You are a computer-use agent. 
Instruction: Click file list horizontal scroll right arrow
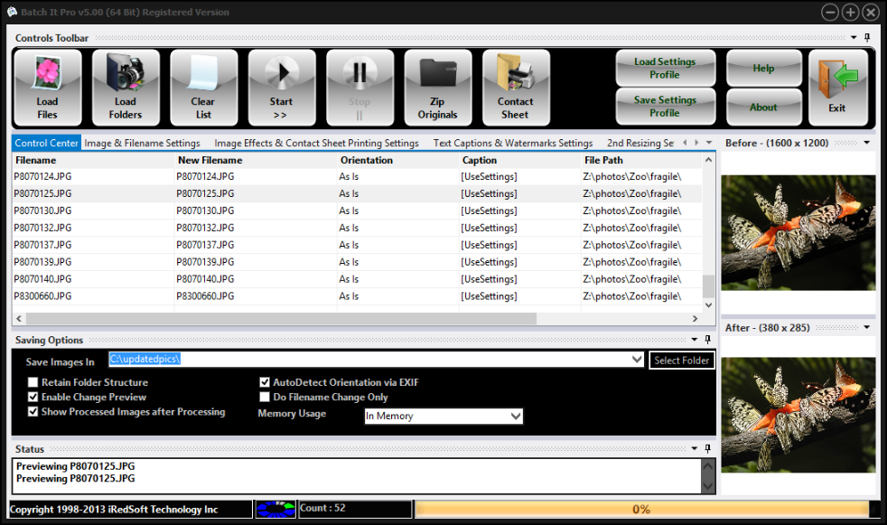(x=696, y=318)
